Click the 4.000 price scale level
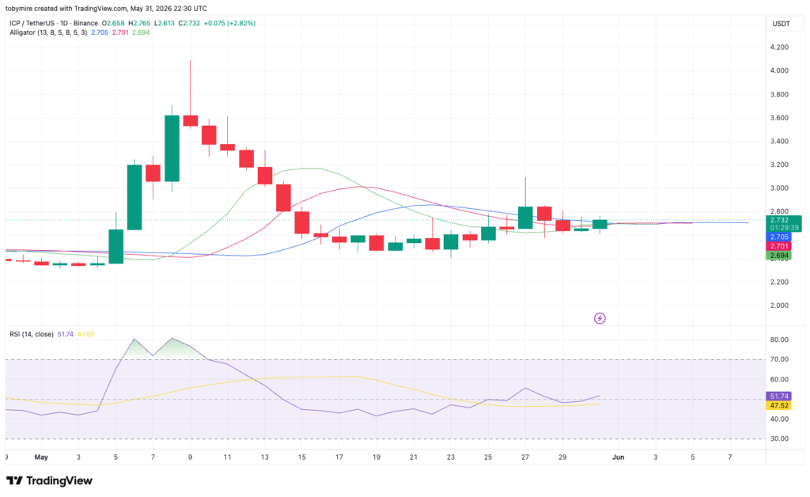 tap(779, 70)
